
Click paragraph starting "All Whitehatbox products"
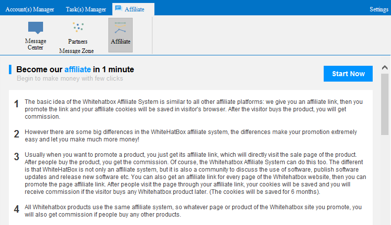(193, 211)
